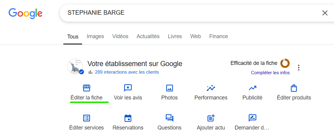Click the Ajouter actu post-plus icon
Image resolution: width=334 pixels, height=140 pixels.
point(211,118)
